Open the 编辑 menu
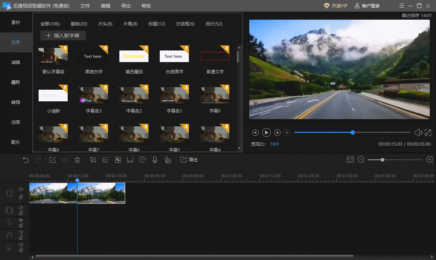This screenshot has width=436, height=260. pyautogui.click(x=106, y=6)
